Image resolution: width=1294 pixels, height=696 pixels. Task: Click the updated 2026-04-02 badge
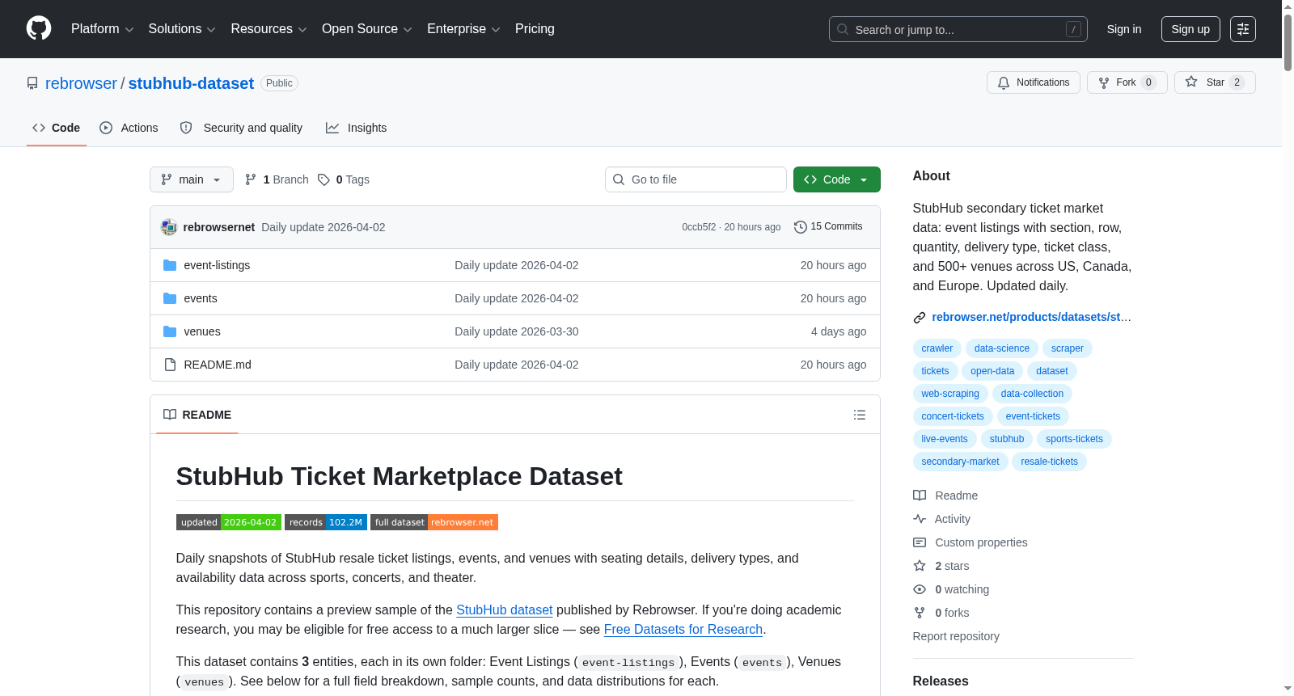[229, 522]
